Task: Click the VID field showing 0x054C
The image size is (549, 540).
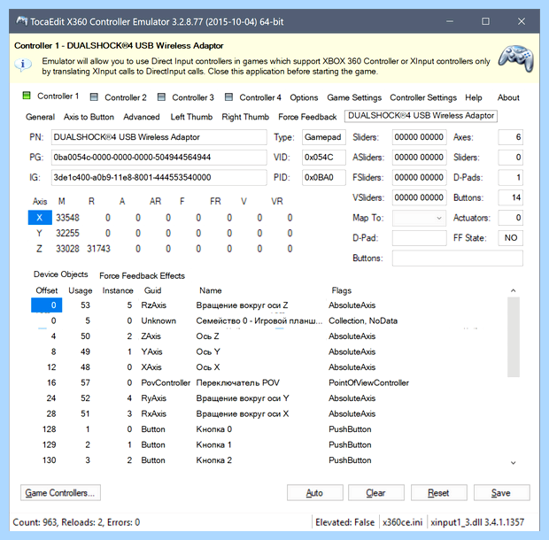Action: 324,158
